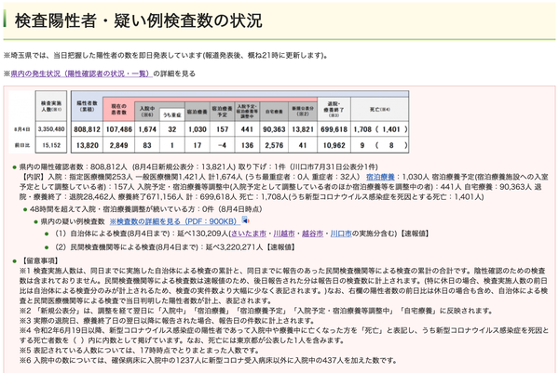The image size is (559, 373).
Task: Select the 死亡 header cell
Action: pyautogui.click(x=380, y=109)
